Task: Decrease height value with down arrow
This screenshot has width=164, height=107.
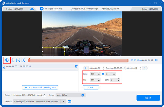Action: pos(114,75)
